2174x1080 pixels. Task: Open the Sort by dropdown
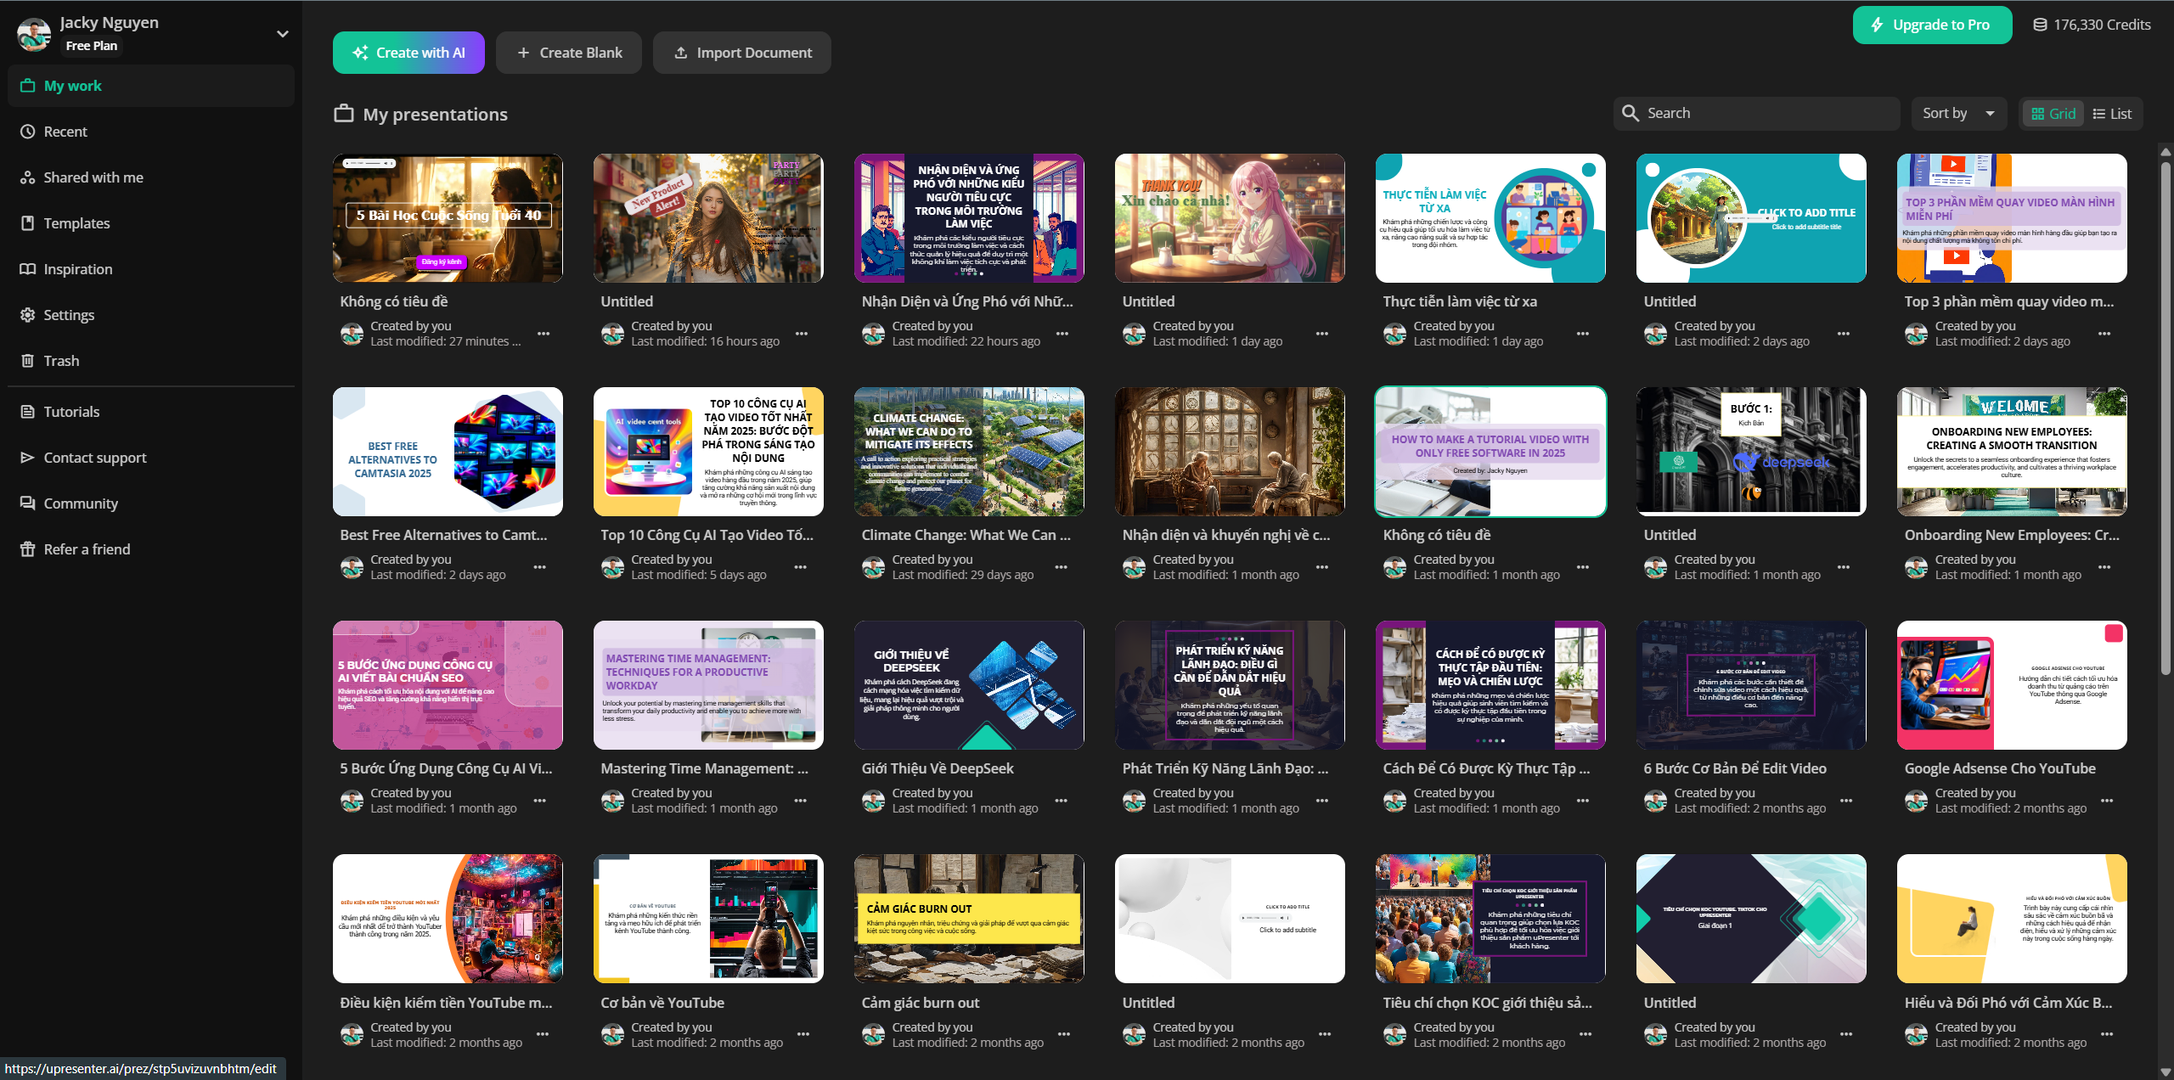point(1958,113)
